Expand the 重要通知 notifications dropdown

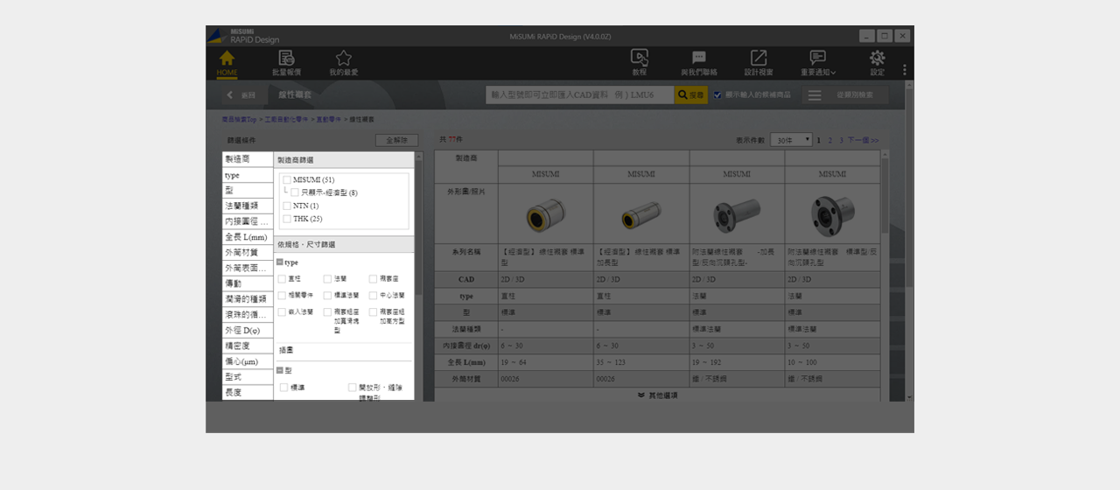[818, 61]
